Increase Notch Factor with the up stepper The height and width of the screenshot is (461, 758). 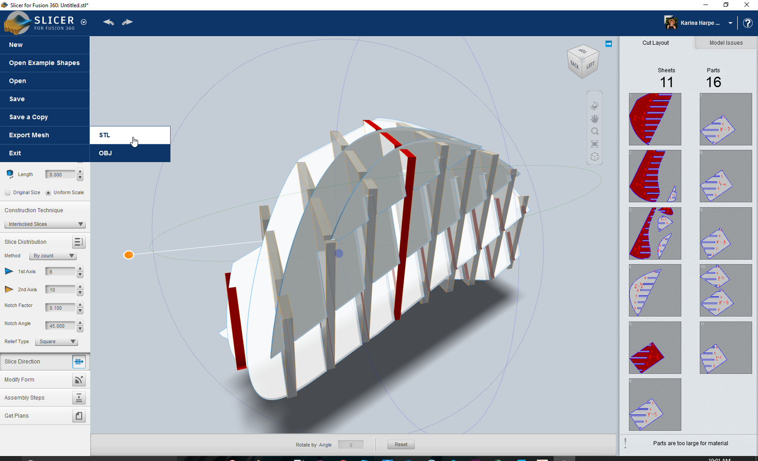80,305
